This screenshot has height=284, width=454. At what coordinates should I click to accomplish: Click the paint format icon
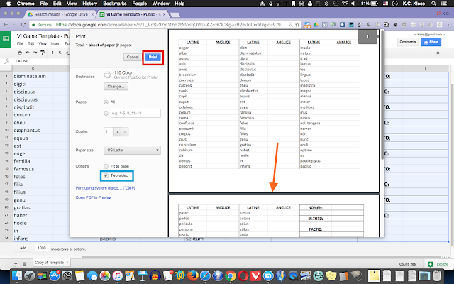(x=43, y=53)
